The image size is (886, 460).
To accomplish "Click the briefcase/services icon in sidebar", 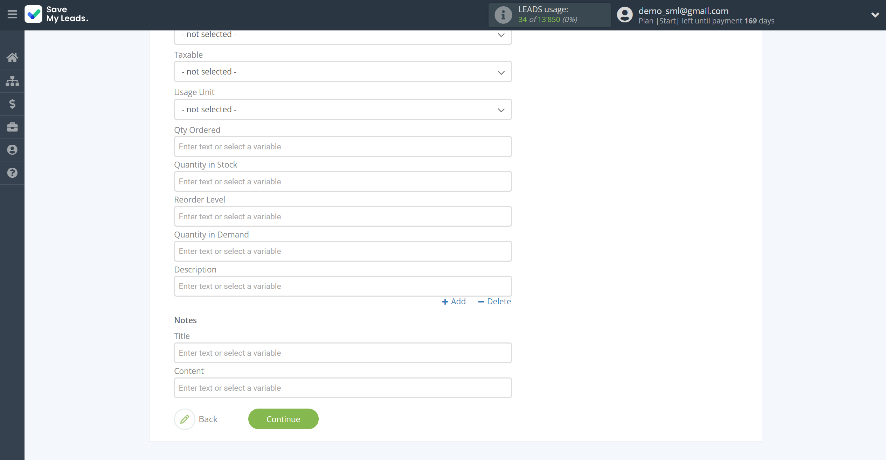I will 12,126.
